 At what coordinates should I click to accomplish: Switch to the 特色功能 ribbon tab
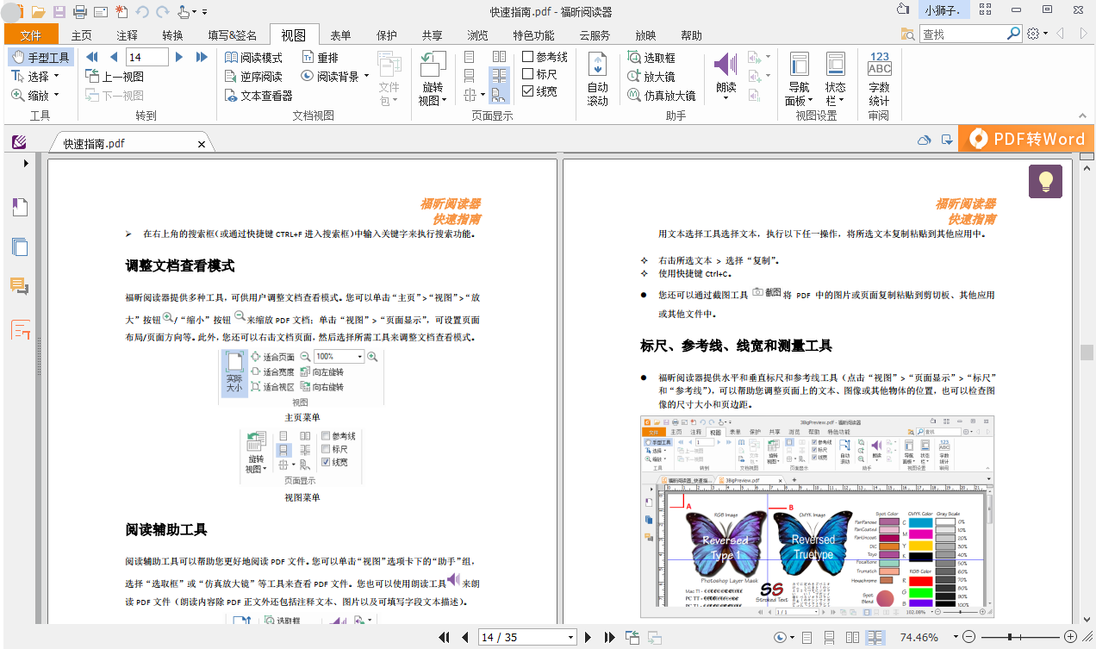pos(534,35)
